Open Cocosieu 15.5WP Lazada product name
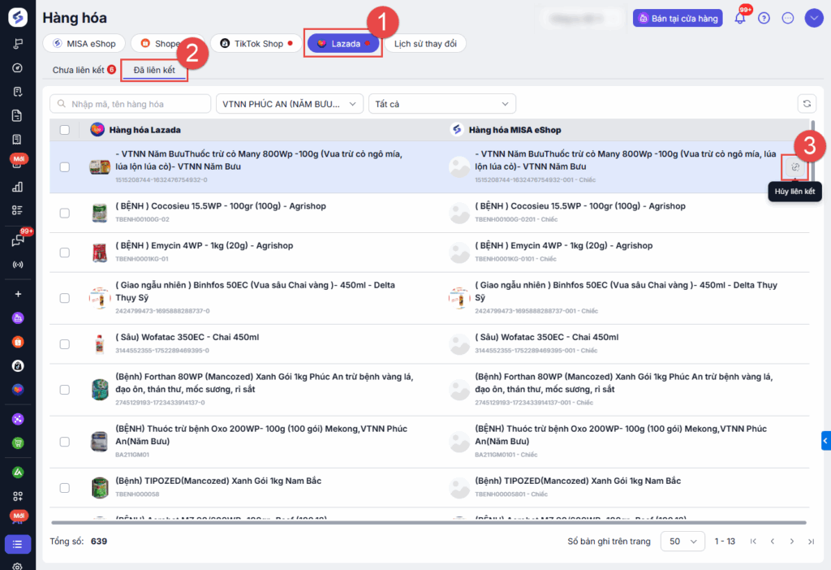This screenshot has width=831, height=570. (x=221, y=205)
